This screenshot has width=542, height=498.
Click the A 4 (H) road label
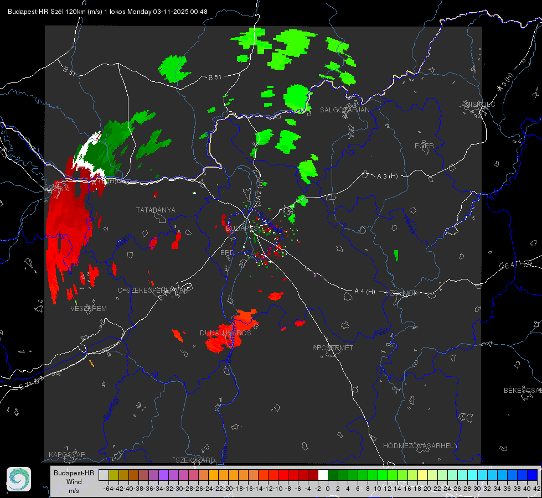click(365, 292)
